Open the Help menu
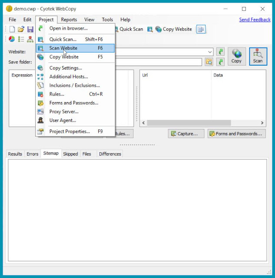 126,20
